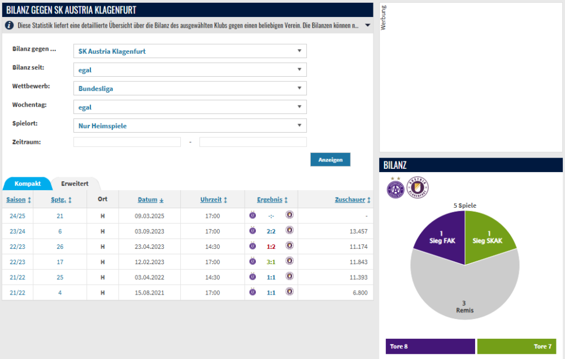Click away team crest in 09.03.2025 row
Screen dimensions: 565x359
point(290,216)
